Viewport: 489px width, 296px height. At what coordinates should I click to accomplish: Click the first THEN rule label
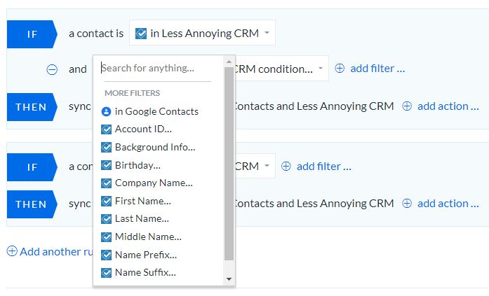(x=32, y=107)
